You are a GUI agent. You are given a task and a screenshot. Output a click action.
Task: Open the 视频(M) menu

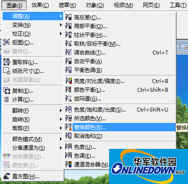[x=123, y=5]
